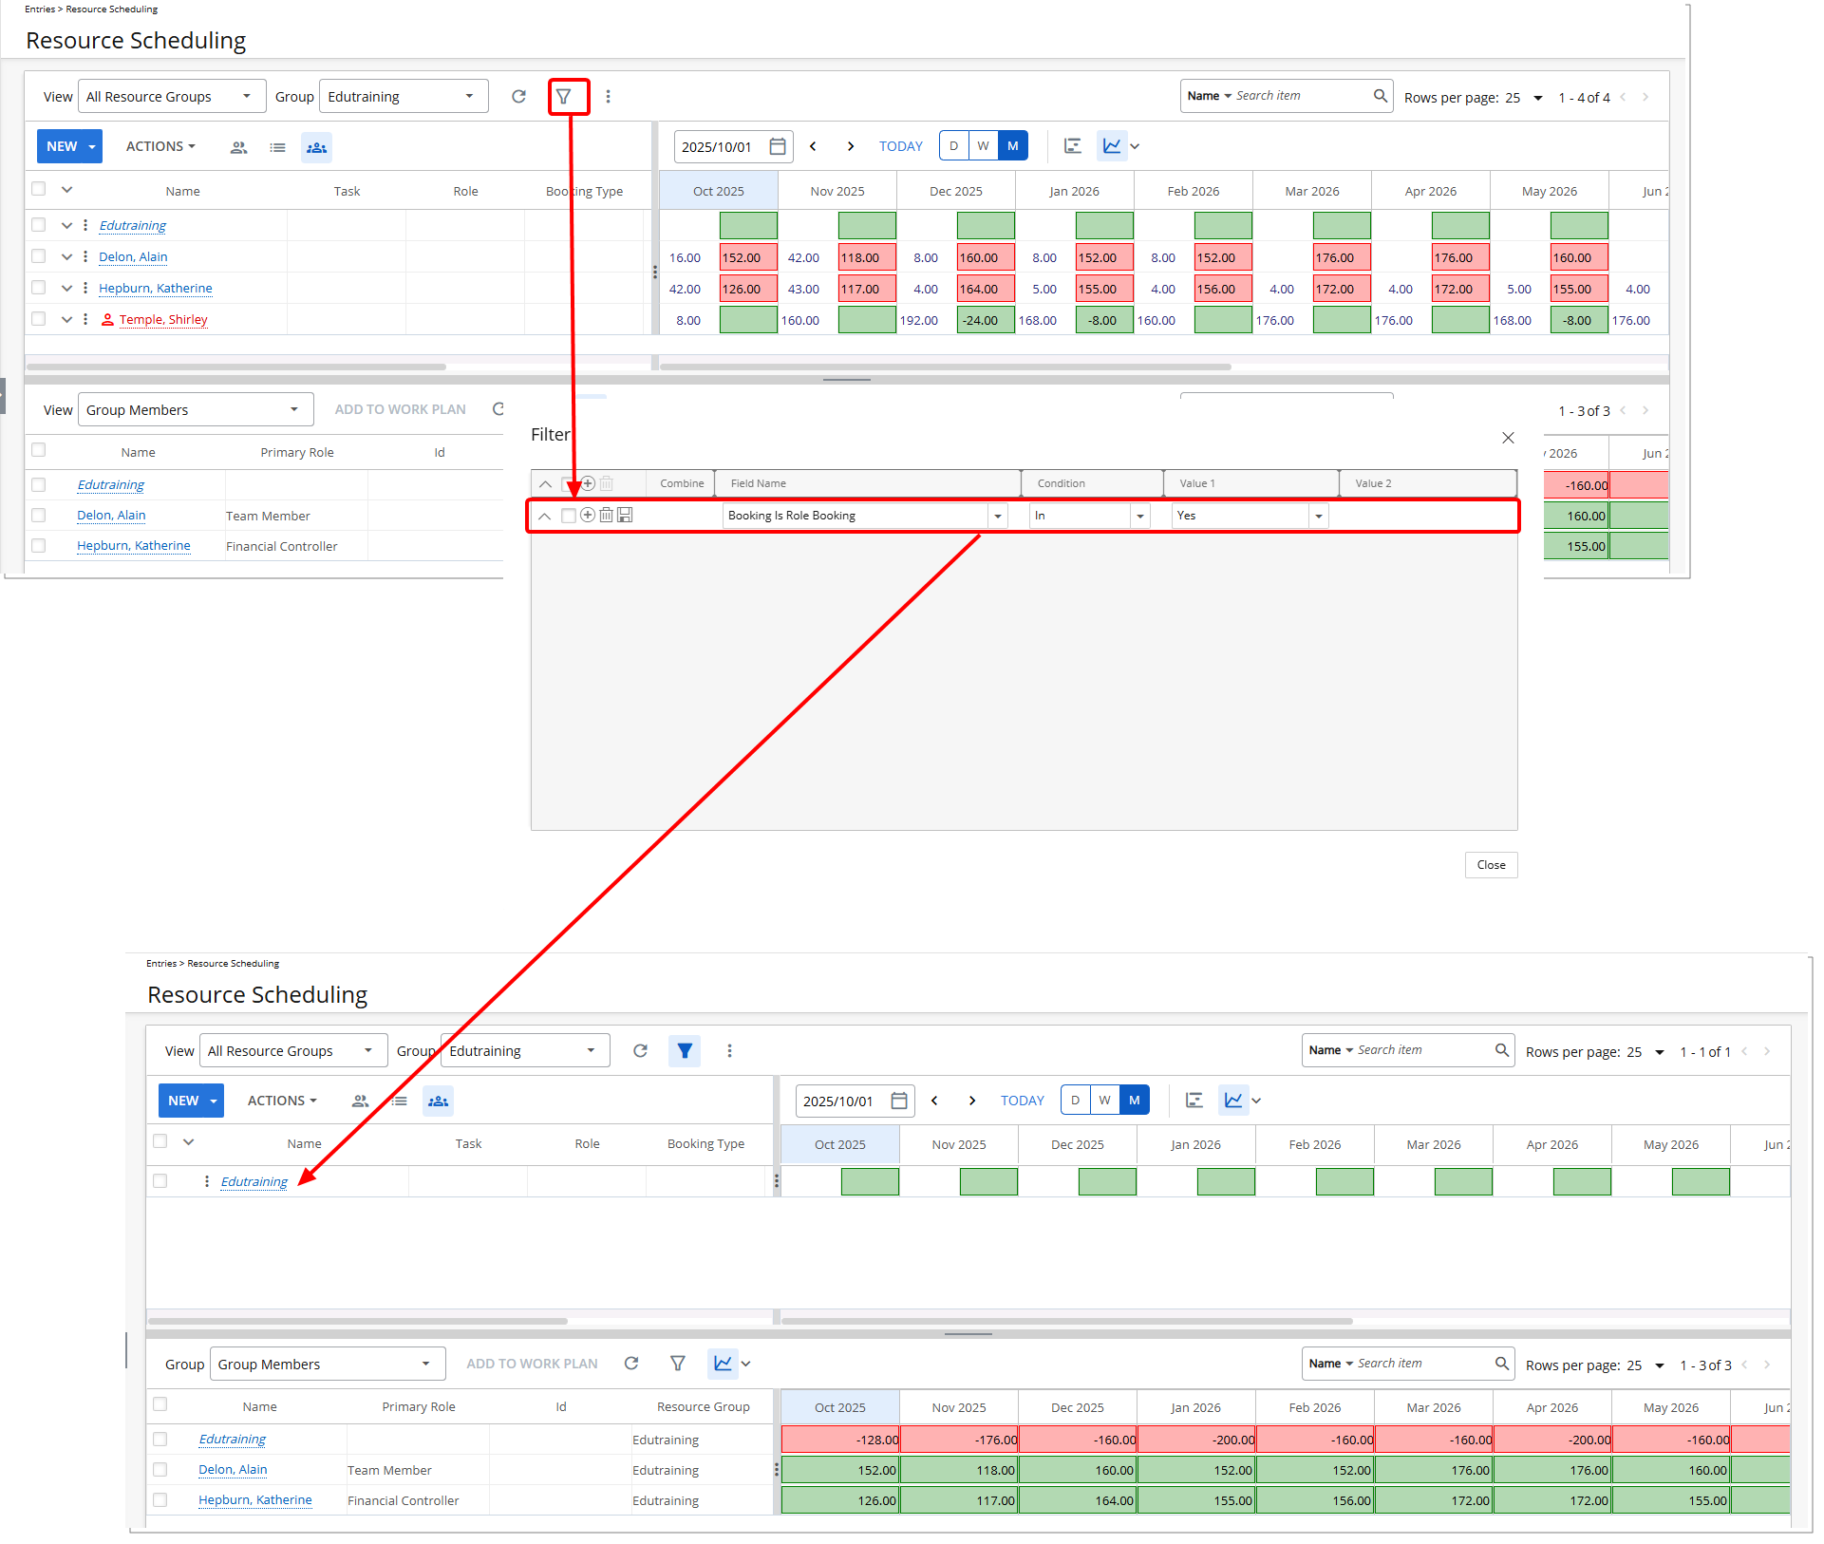Click the save icon on the filter condition row
The height and width of the screenshot is (1544, 1824).
(625, 515)
